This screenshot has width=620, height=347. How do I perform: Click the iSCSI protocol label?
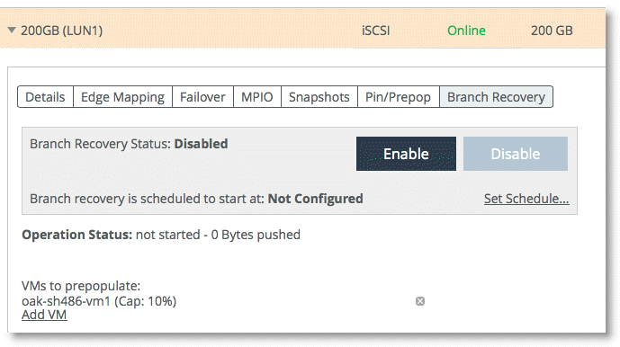coord(375,31)
